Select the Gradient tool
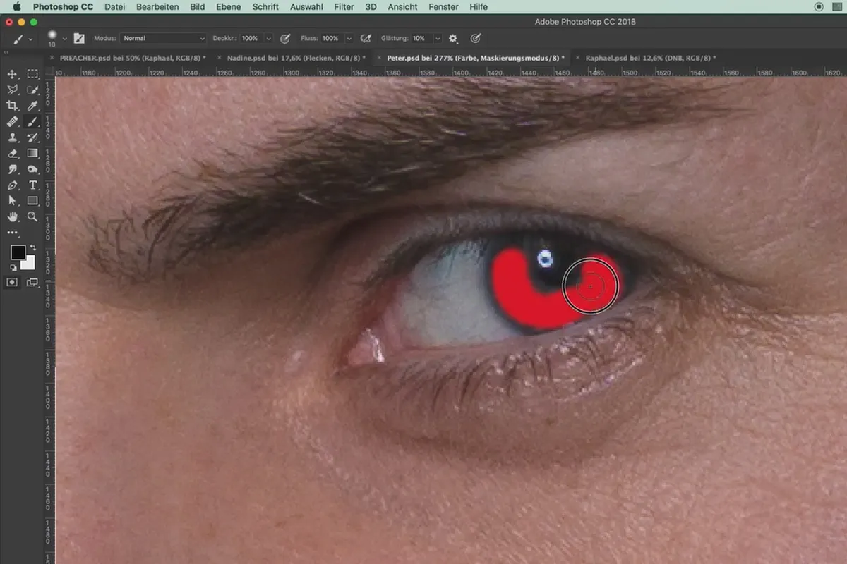847x564 pixels. coord(32,154)
